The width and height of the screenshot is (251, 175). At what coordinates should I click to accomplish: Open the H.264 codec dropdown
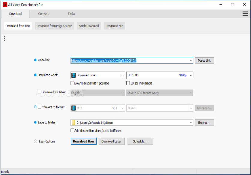[x=160, y=108]
